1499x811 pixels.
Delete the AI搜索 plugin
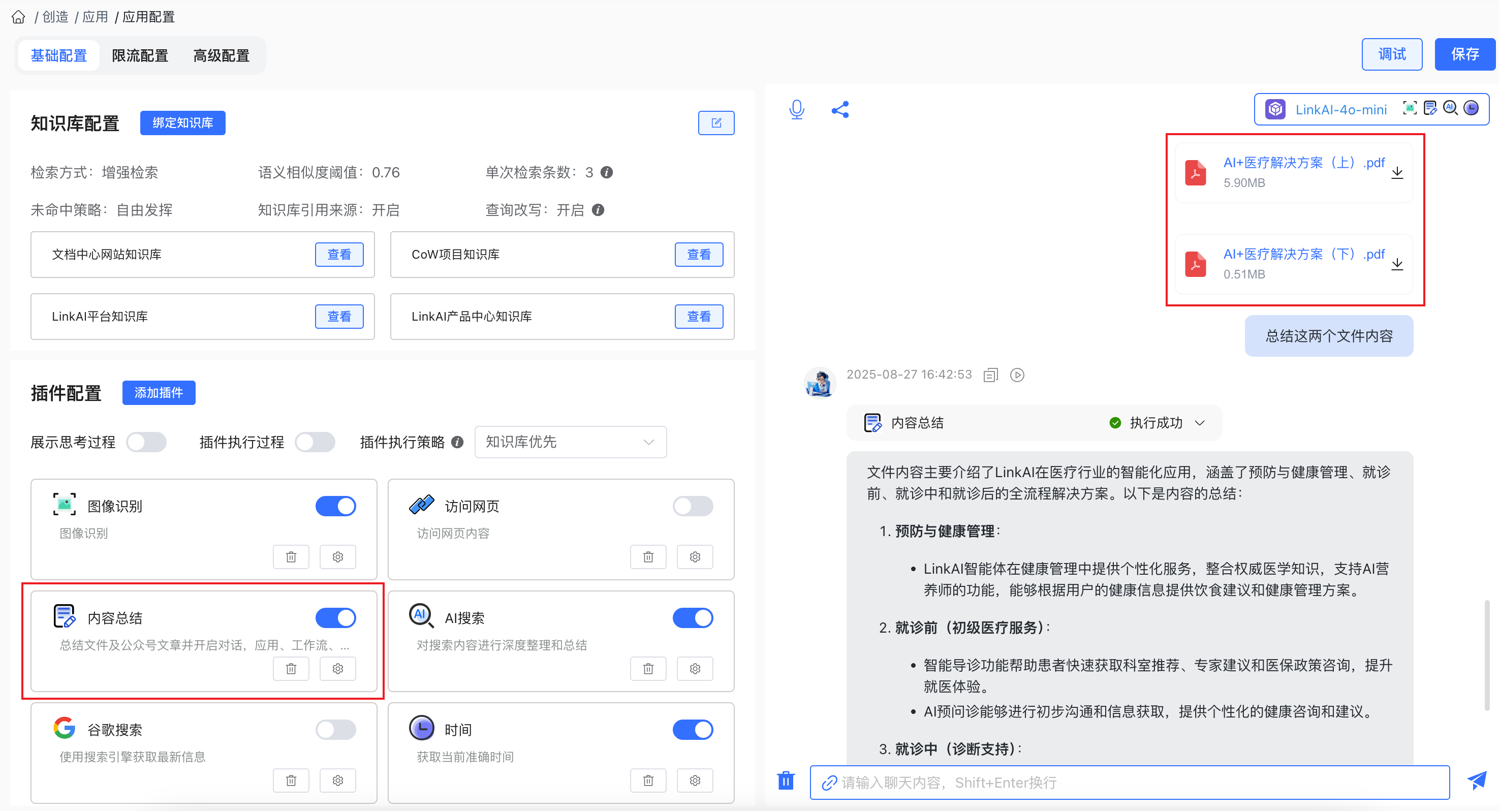[x=648, y=668]
